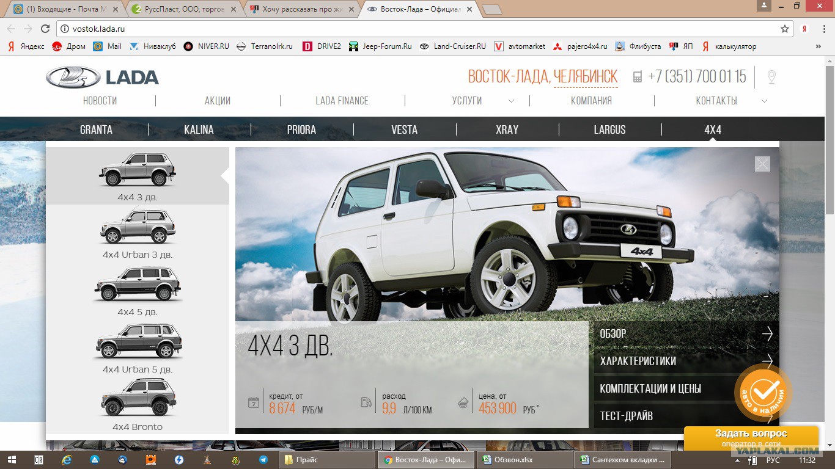Screen dimensions: 835x469
Task: Switch to Обзвон.xlsx Excel window
Action: tap(524, 460)
